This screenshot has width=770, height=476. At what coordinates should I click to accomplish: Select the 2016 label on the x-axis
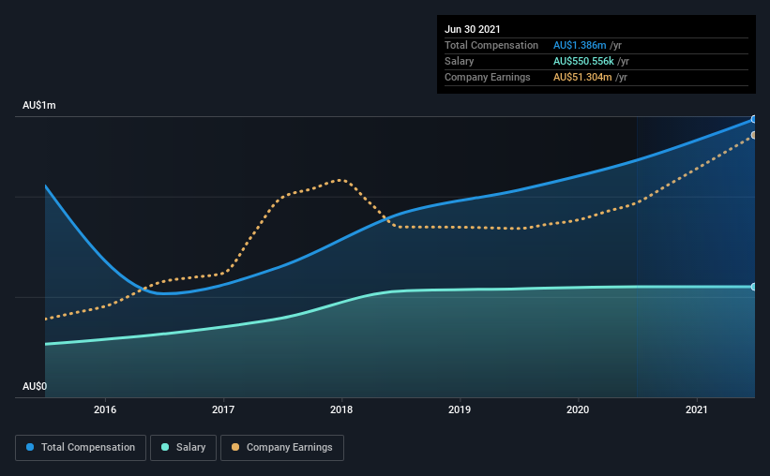[105, 409]
